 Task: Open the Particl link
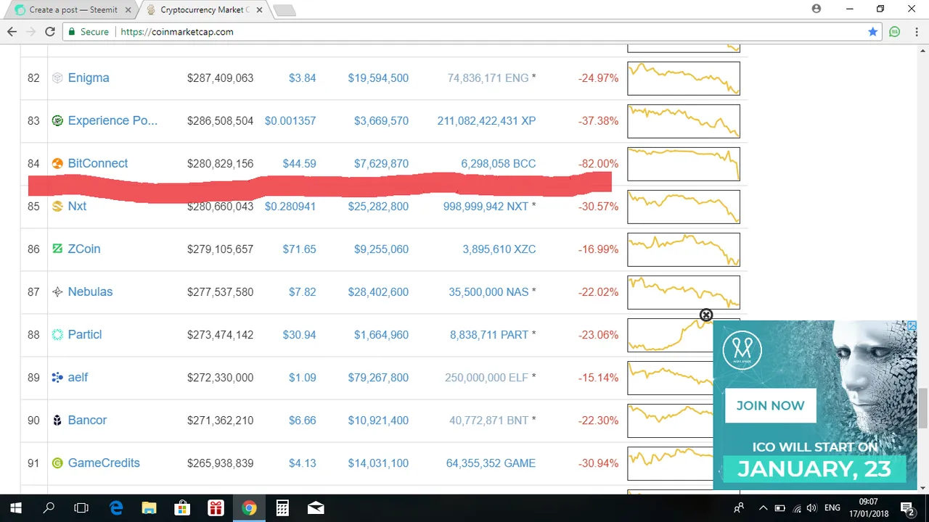(x=85, y=334)
